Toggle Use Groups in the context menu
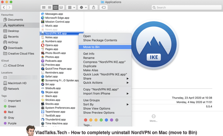This screenshot has height=136, width=223. [105, 100]
